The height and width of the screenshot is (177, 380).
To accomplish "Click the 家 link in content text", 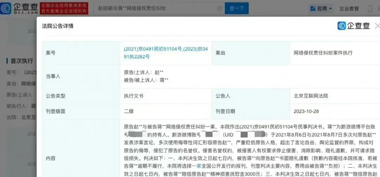I will 199,166.
